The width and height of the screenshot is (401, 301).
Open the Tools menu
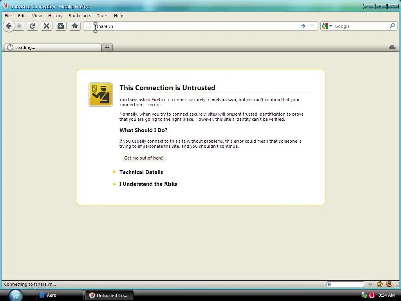[102, 16]
